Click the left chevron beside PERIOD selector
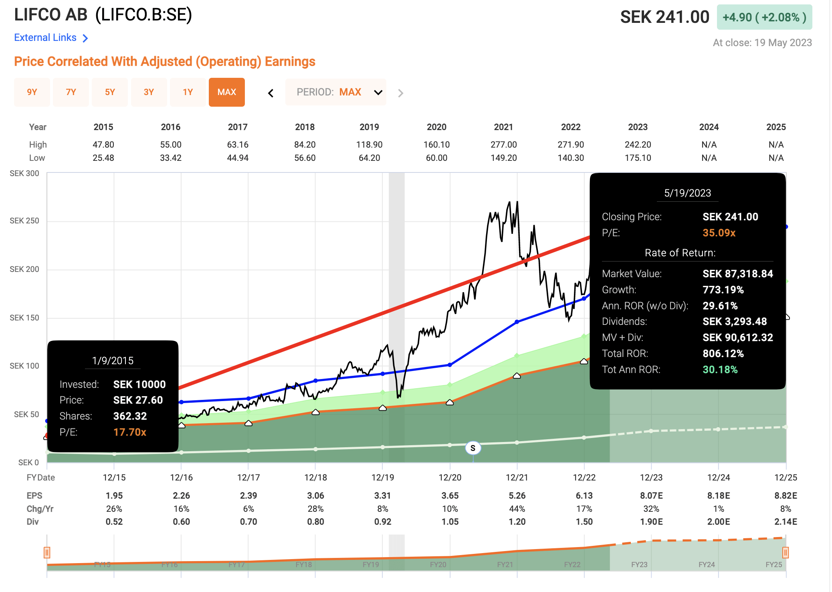This screenshot has width=832, height=592. [271, 93]
